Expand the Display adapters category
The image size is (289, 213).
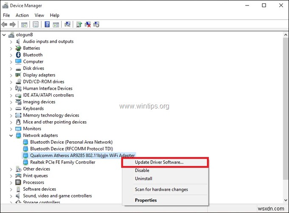[11, 75]
